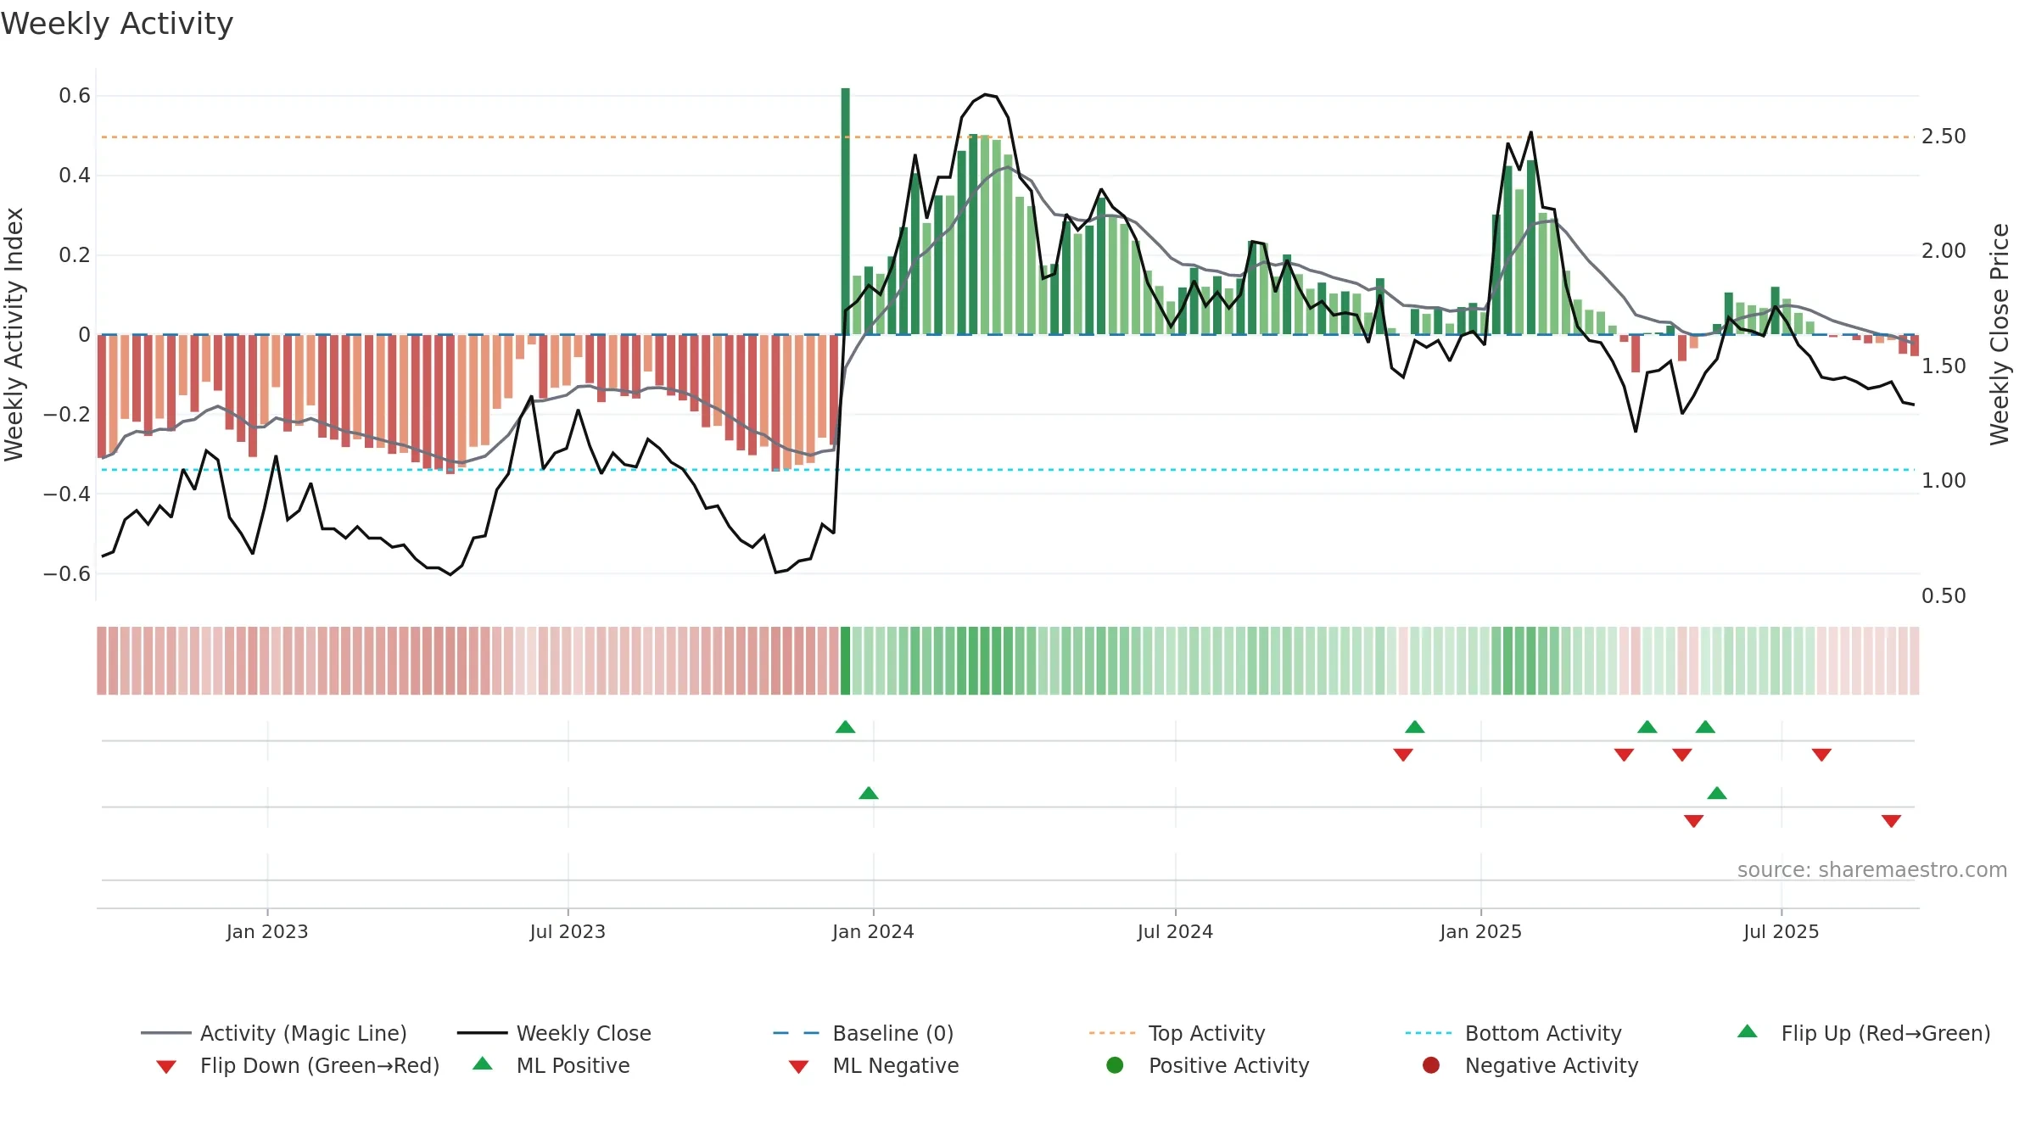Screen dimensions: 2036x1145
Task: Click the Positive Activity legend entry
Action: pos(1208,1065)
